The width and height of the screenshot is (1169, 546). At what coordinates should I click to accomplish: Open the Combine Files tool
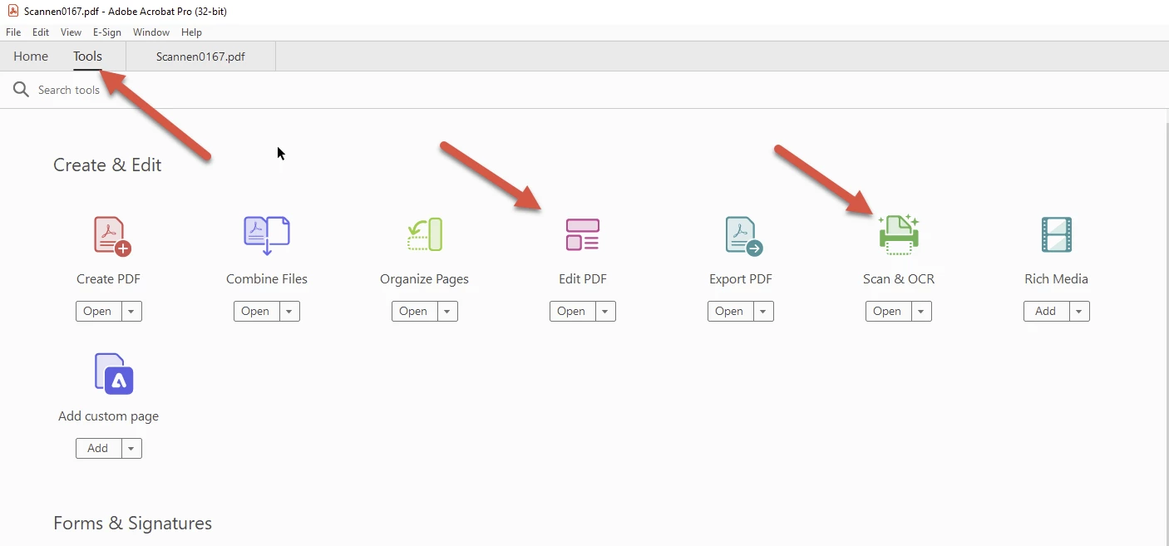point(256,311)
